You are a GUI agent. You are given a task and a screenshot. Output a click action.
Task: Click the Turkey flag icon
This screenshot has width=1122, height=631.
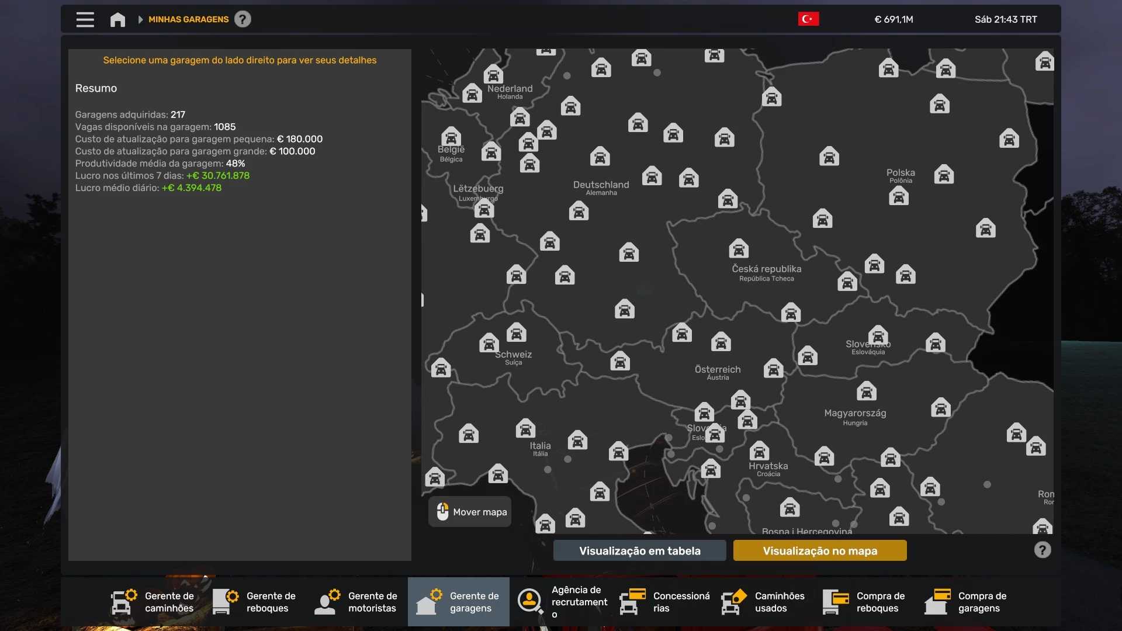coord(808,19)
